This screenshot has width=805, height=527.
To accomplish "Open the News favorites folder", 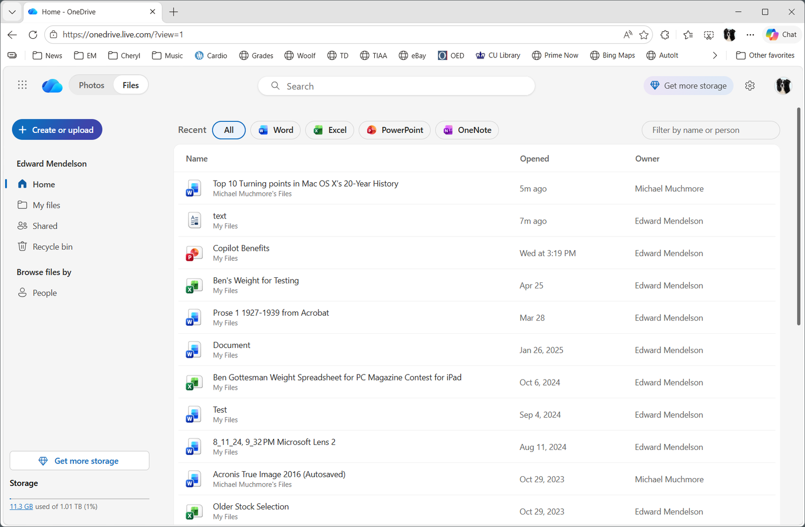I will click(47, 55).
